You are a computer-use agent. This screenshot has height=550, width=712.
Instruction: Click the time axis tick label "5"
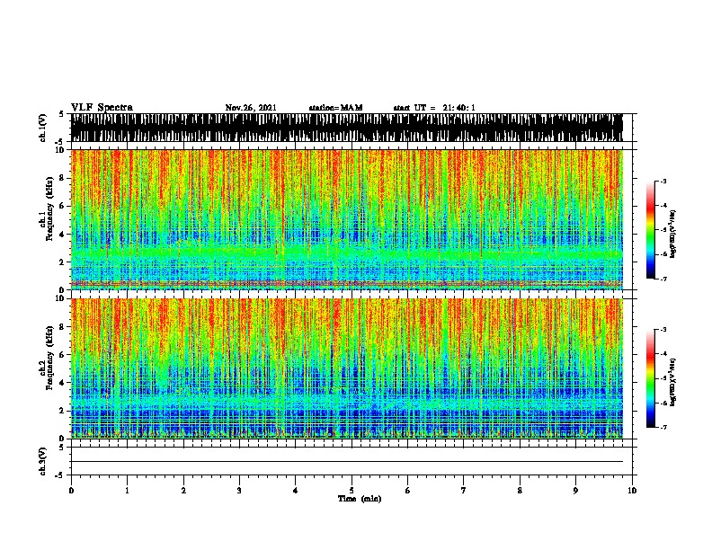(x=352, y=491)
